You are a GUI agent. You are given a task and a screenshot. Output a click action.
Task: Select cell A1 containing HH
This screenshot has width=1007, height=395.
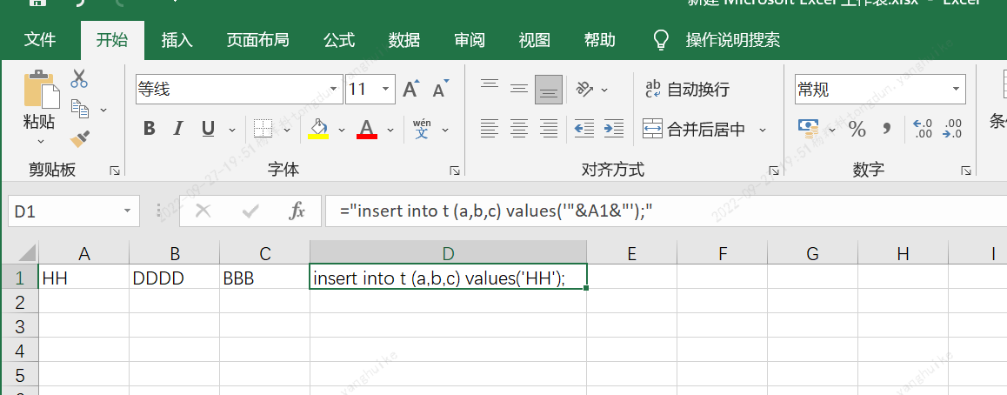click(x=84, y=277)
